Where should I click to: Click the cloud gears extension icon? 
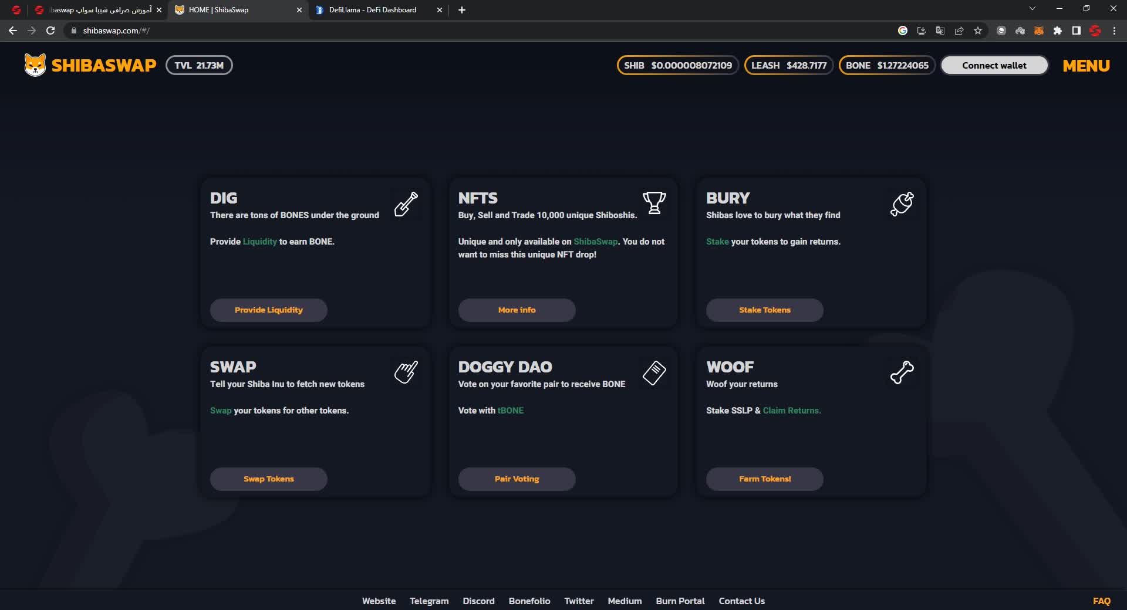[1020, 30]
